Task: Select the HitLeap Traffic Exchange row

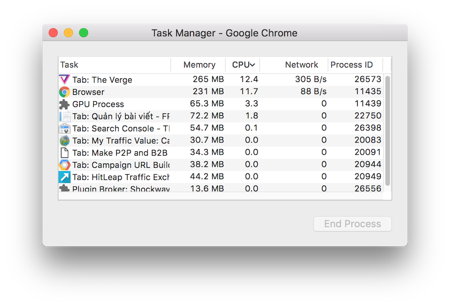Action: click(187, 177)
